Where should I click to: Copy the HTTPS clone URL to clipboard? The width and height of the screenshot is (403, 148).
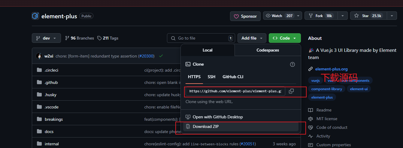click(x=291, y=91)
